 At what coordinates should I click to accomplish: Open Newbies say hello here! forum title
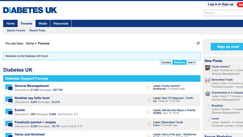point(32,98)
